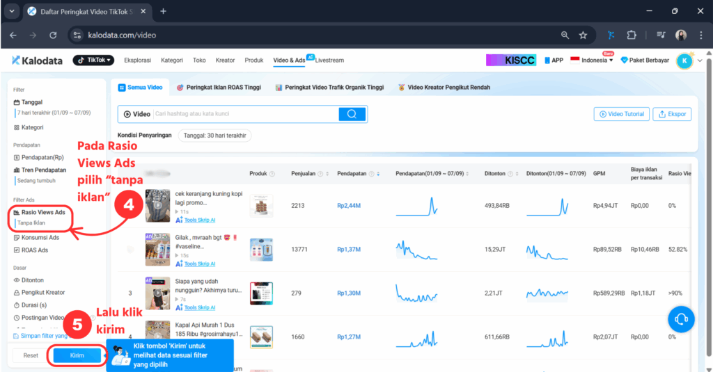Open the Kategori filter
The image size is (713, 372).
click(x=29, y=127)
